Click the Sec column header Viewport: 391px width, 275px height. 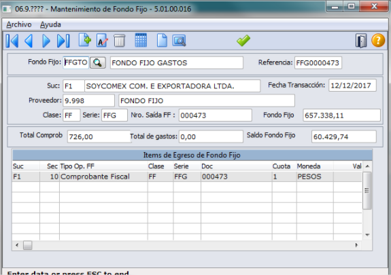pyautogui.click(x=50, y=166)
